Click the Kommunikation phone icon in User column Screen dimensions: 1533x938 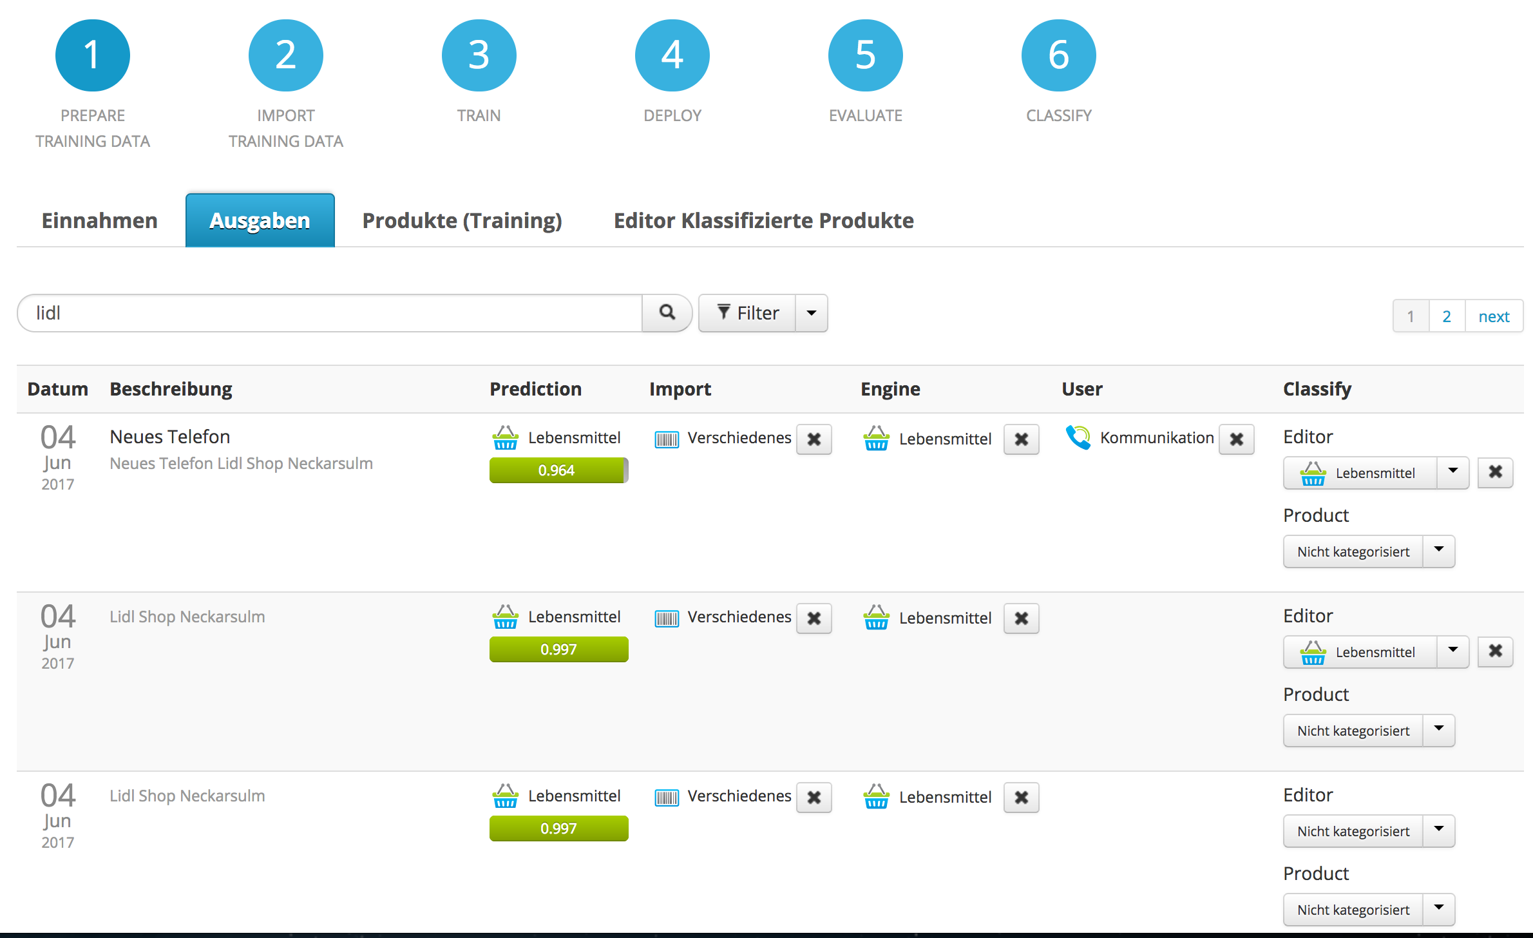(1078, 437)
